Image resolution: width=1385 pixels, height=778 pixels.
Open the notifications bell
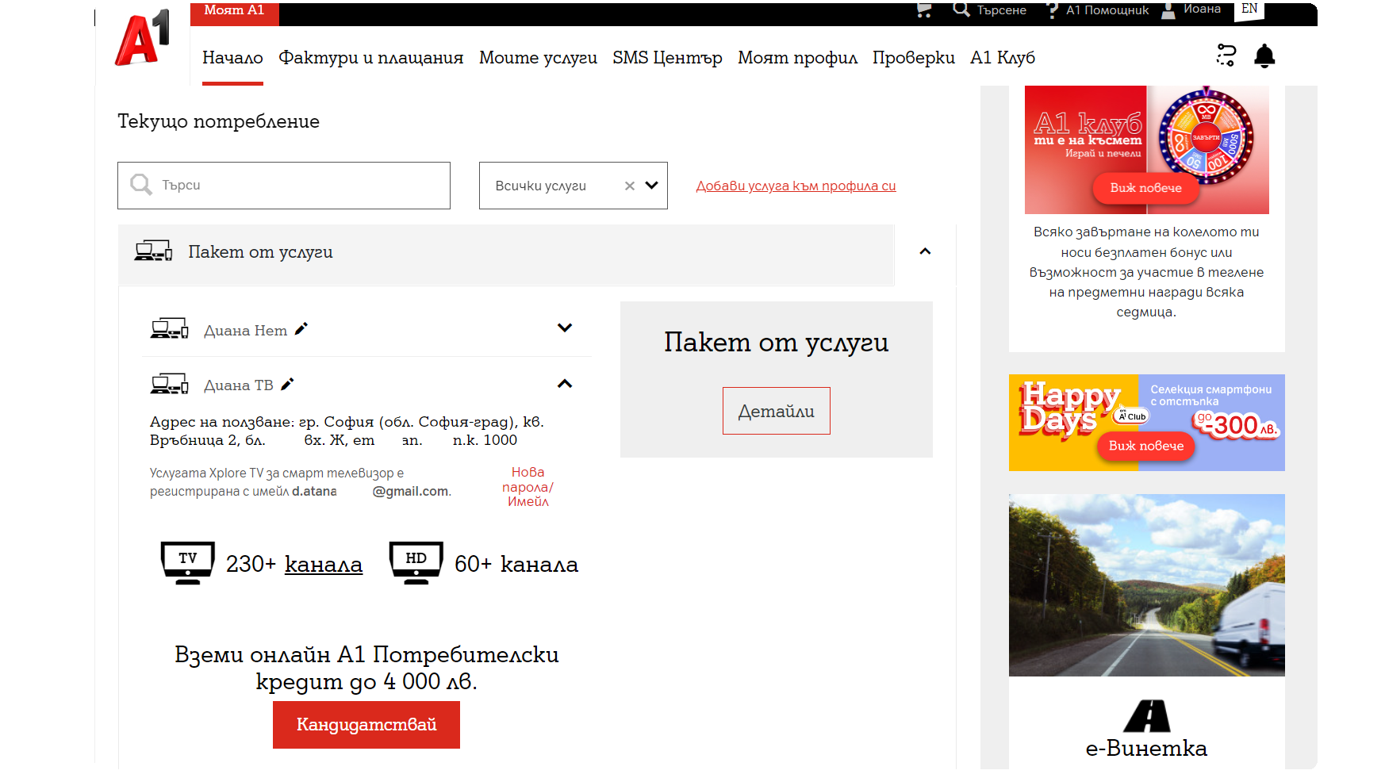(1264, 56)
